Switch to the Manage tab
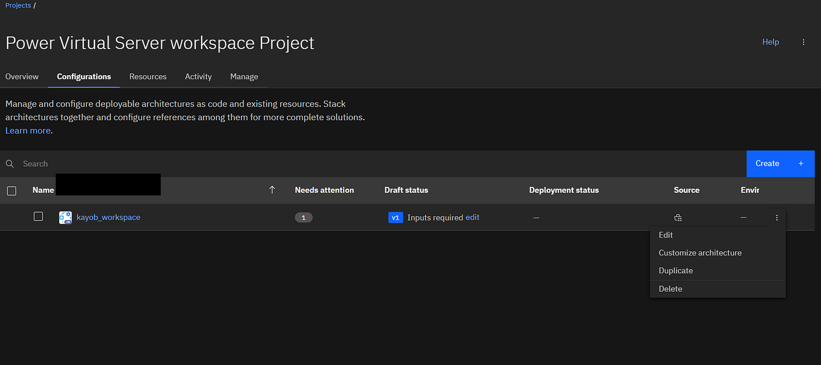Screen dimensions: 821x365 [244, 77]
